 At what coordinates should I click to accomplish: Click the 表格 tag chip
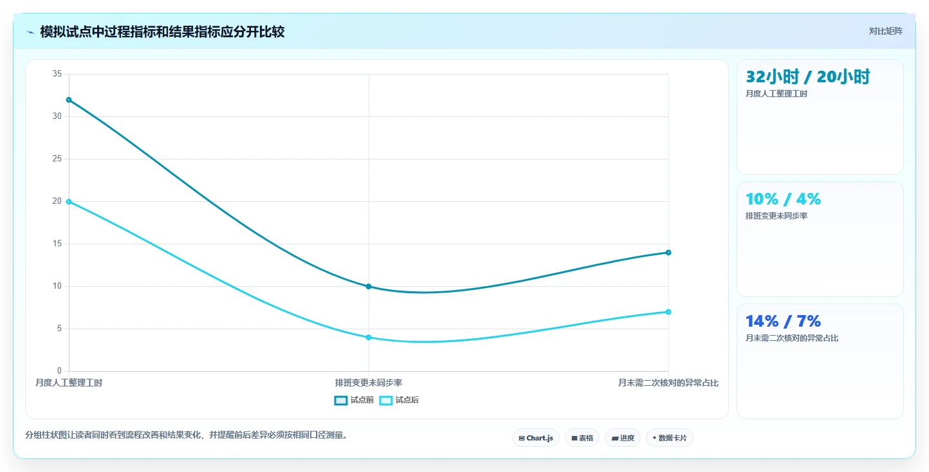[582, 438]
